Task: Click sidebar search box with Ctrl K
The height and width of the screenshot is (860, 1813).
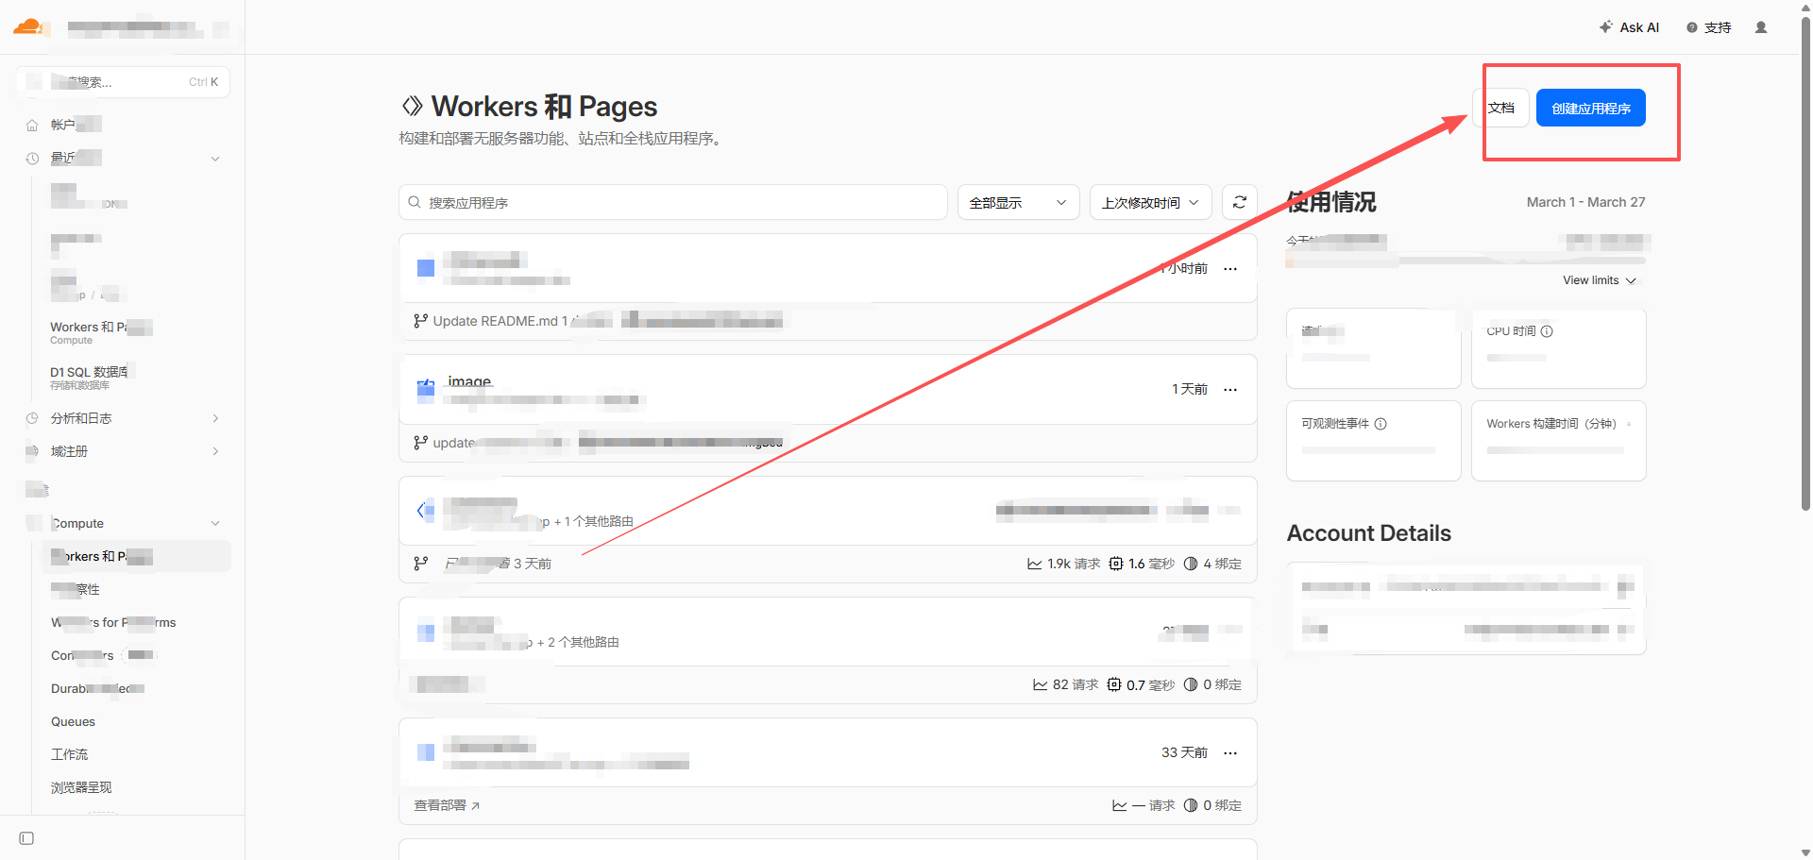Action: [123, 82]
